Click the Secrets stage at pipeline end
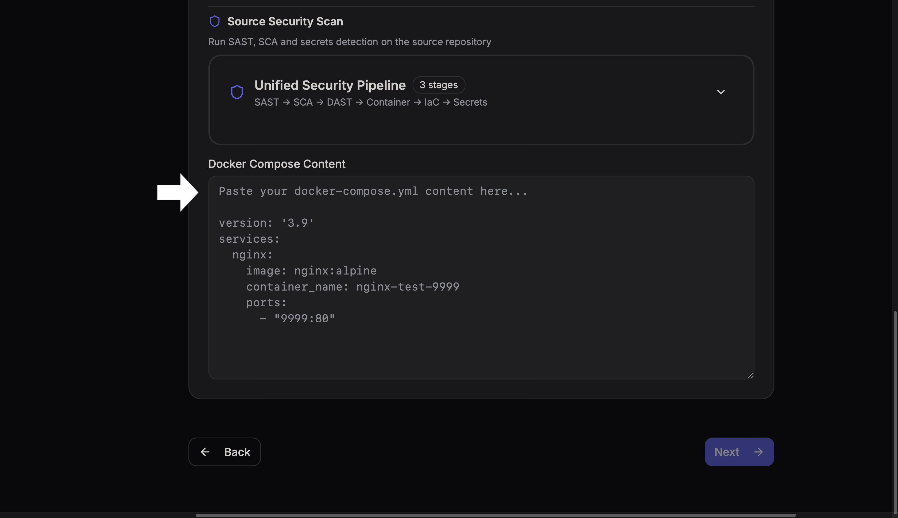 pos(470,102)
